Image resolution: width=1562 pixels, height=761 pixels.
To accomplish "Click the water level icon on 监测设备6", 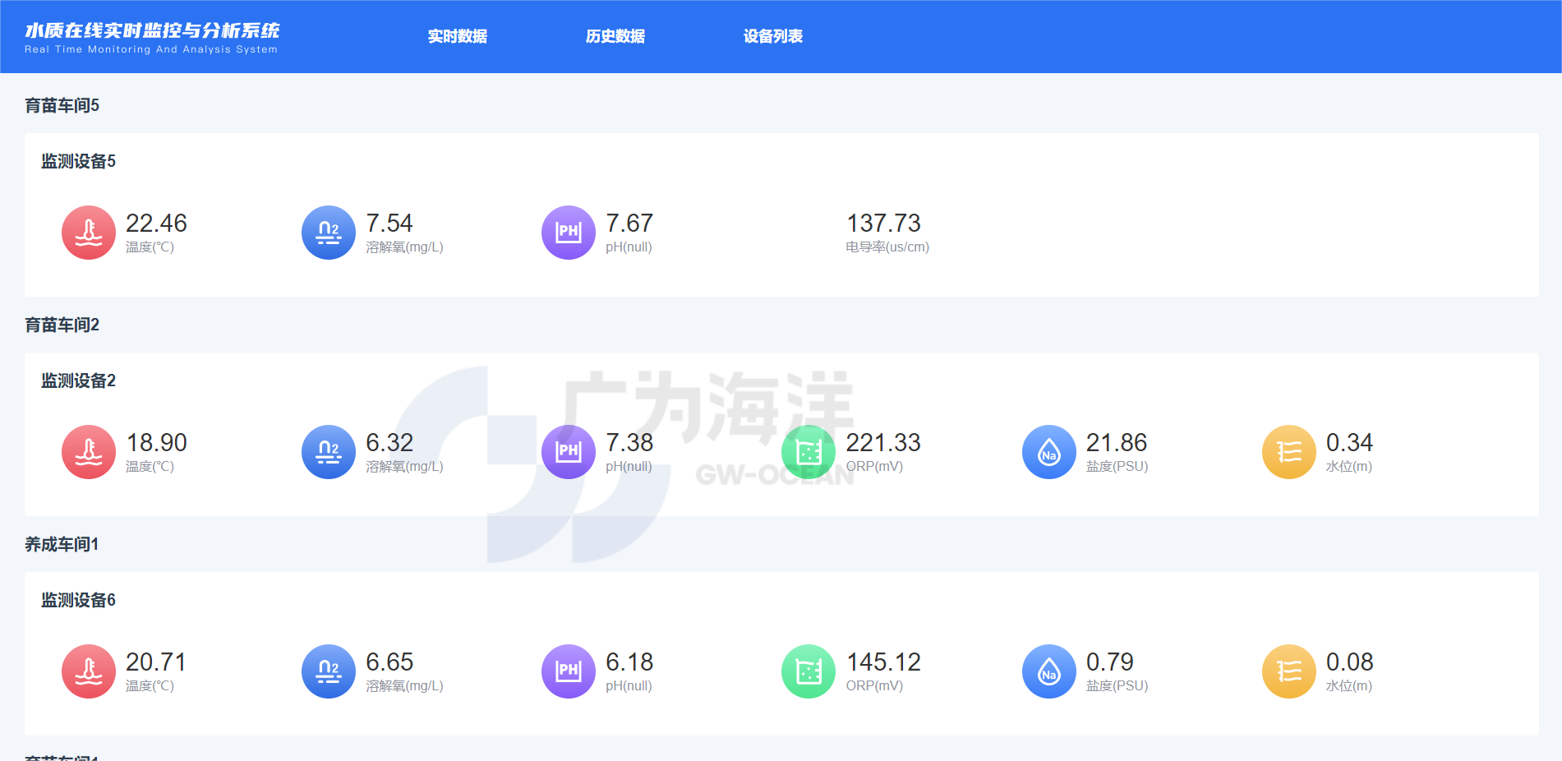I will coord(1288,671).
